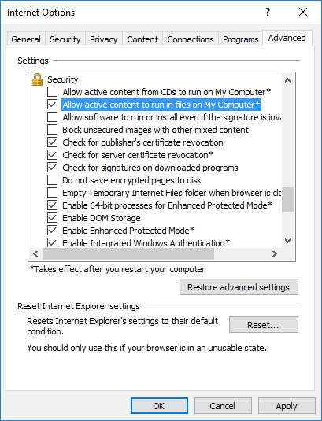Click the Security padlock icon in settings list
322x421 pixels.
point(37,79)
